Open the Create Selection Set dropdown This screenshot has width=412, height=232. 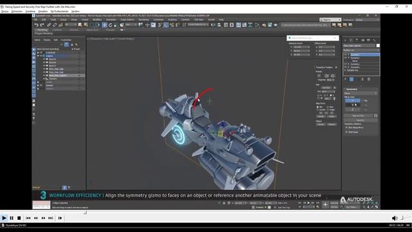(198, 24)
